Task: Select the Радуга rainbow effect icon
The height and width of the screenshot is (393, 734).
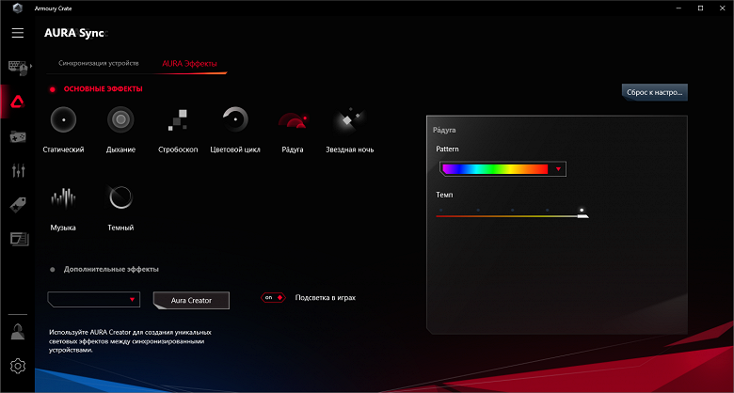Action: [x=293, y=120]
